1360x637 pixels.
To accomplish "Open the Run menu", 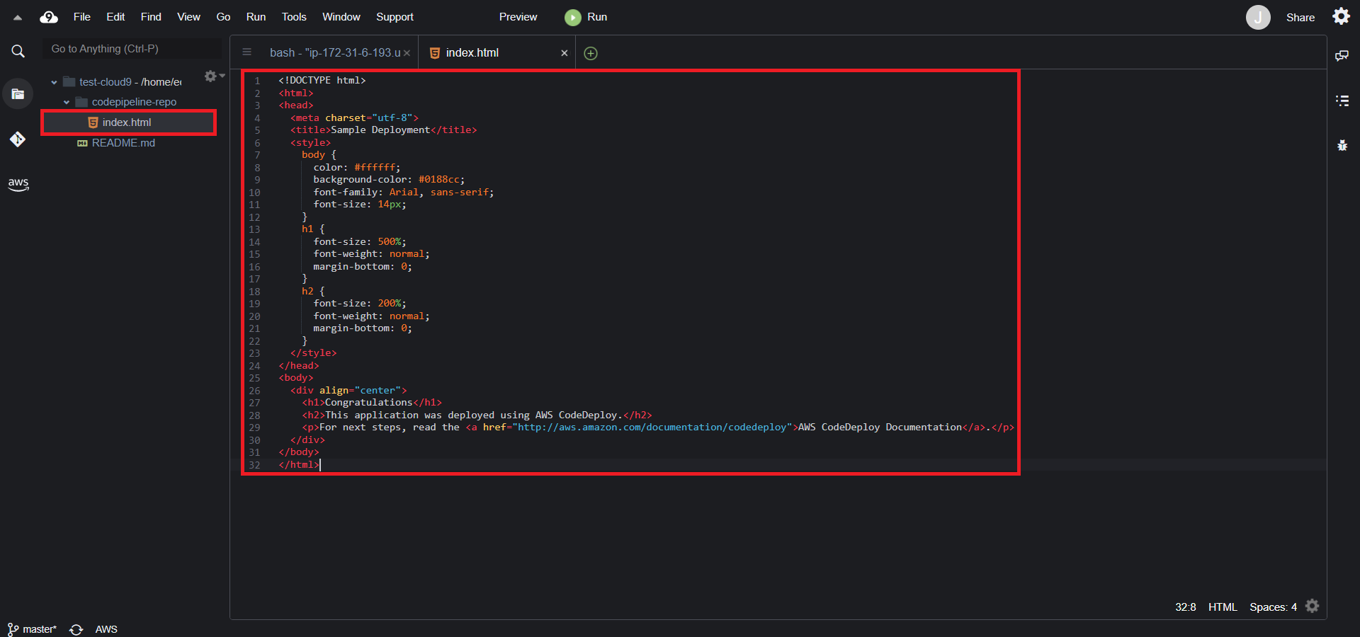I will tap(256, 17).
